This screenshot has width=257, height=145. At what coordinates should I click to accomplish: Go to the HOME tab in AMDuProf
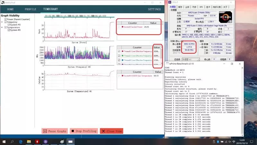[10, 9]
